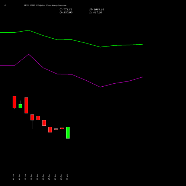Select the date label starting with 22
This screenshot has height=186, width=186.
pyautogui.click(x=37, y=177)
